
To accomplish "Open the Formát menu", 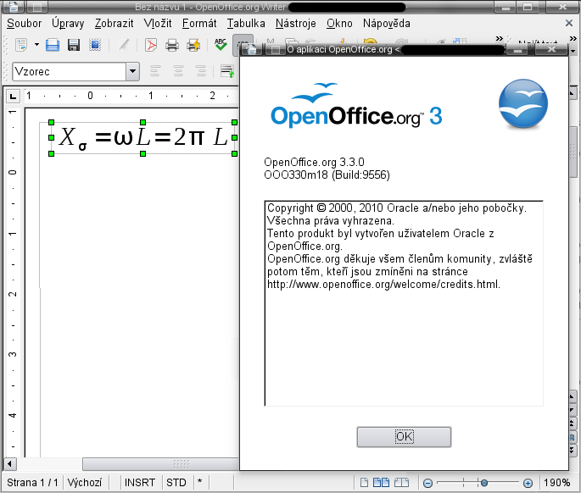I will (x=199, y=24).
